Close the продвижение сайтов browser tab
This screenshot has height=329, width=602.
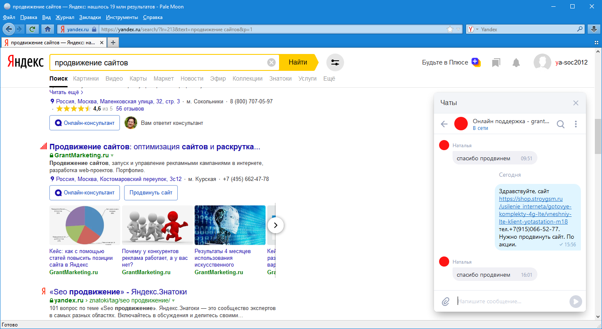[x=101, y=43]
